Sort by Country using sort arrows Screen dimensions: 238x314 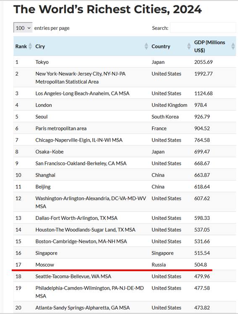coord(189,46)
